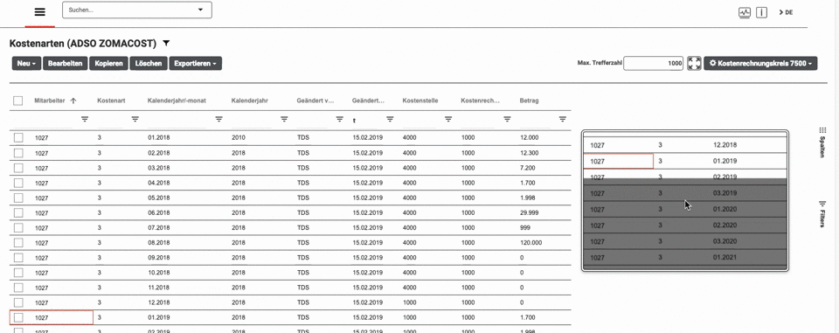Click 01.2019 row in preview popup
The image size is (839, 333).
click(685, 161)
